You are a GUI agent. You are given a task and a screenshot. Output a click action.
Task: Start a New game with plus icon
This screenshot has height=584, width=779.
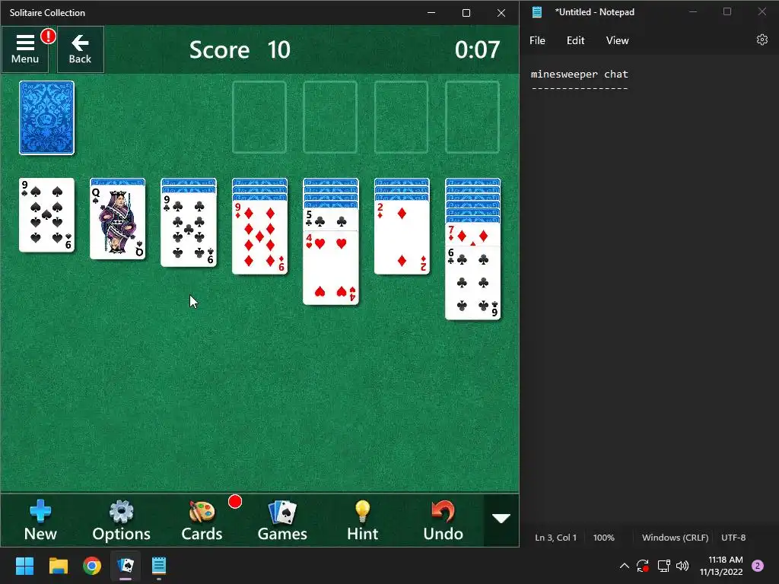[x=40, y=520]
